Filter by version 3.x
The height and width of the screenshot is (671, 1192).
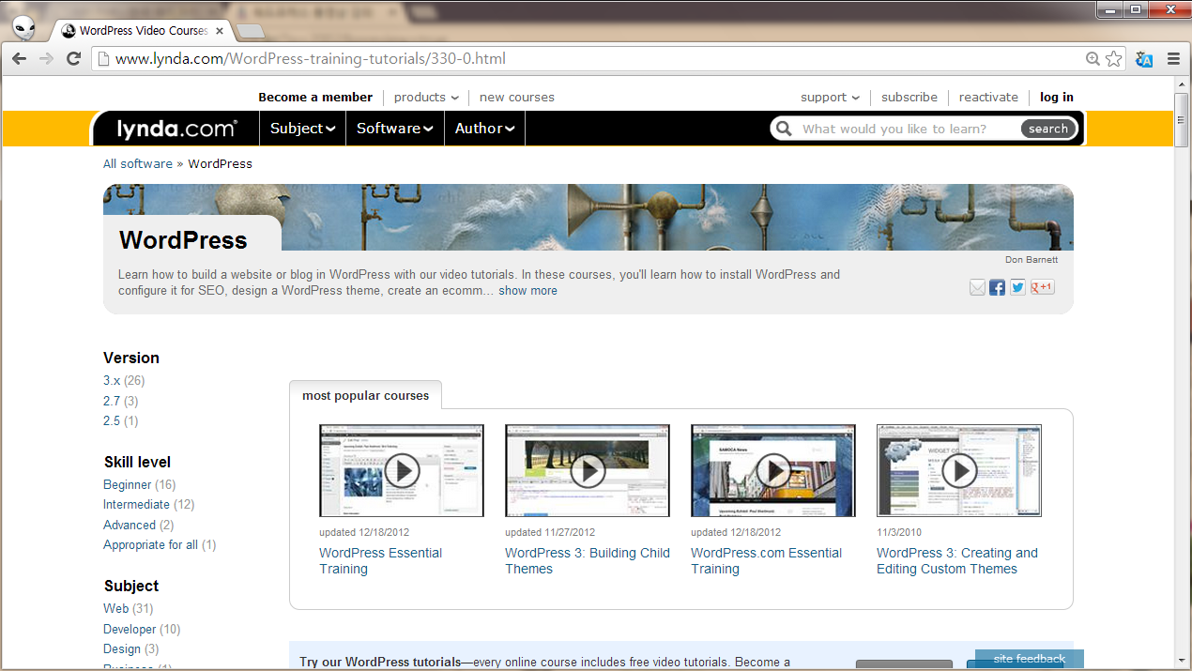(112, 380)
